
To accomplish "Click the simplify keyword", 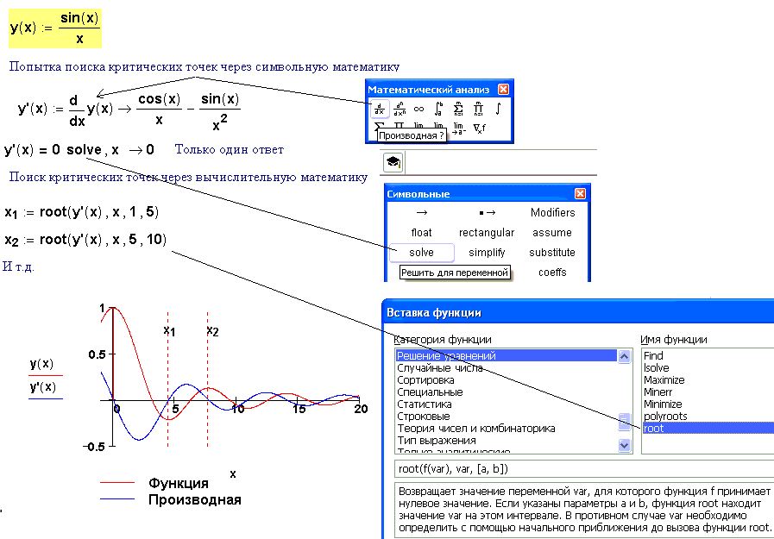I will [x=487, y=253].
